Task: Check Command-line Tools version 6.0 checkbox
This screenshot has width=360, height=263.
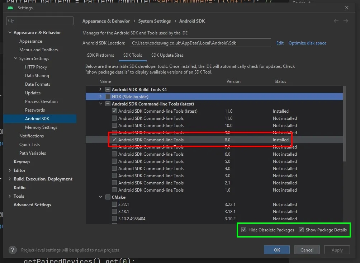Action: tap(114, 154)
